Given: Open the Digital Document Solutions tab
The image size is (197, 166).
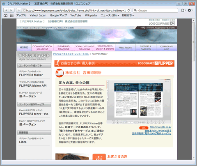Looking at the screenshot, I should tap(85, 47).
